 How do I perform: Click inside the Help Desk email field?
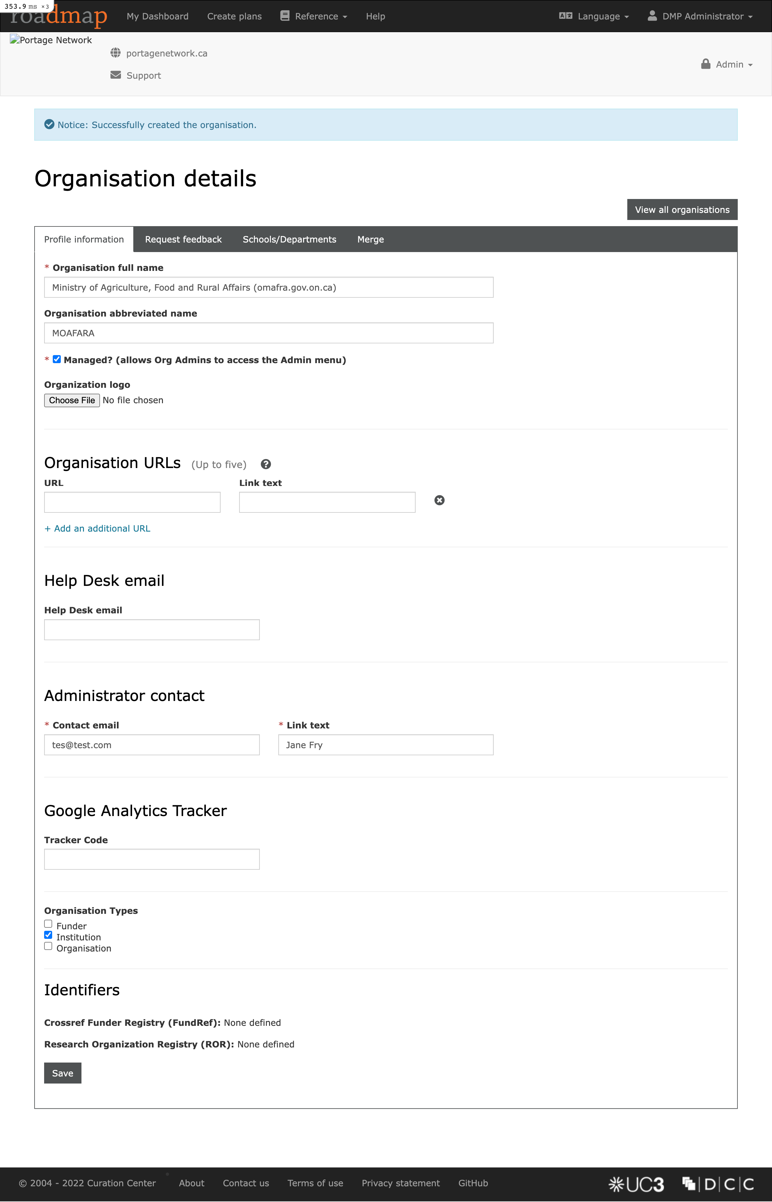coord(151,629)
